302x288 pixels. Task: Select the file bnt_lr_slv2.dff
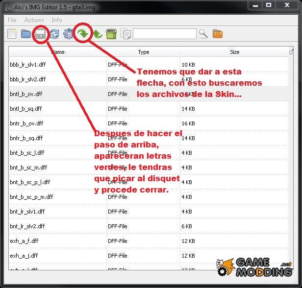coord(27,226)
